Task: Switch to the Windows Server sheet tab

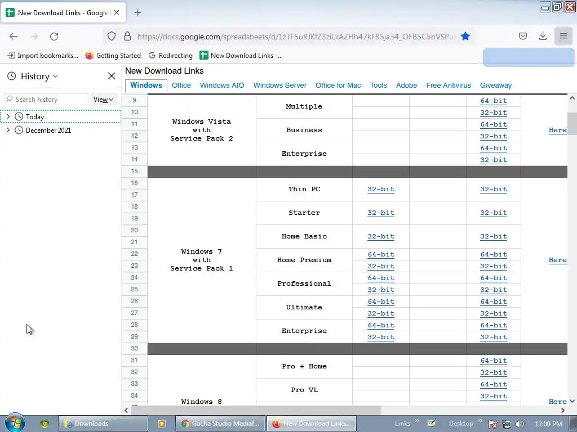Action: (279, 85)
